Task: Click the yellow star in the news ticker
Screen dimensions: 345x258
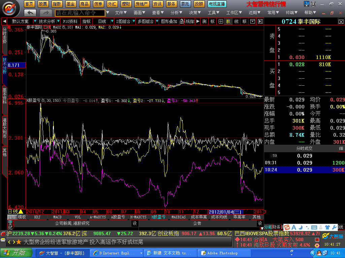Action: click(x=19, y=242)
